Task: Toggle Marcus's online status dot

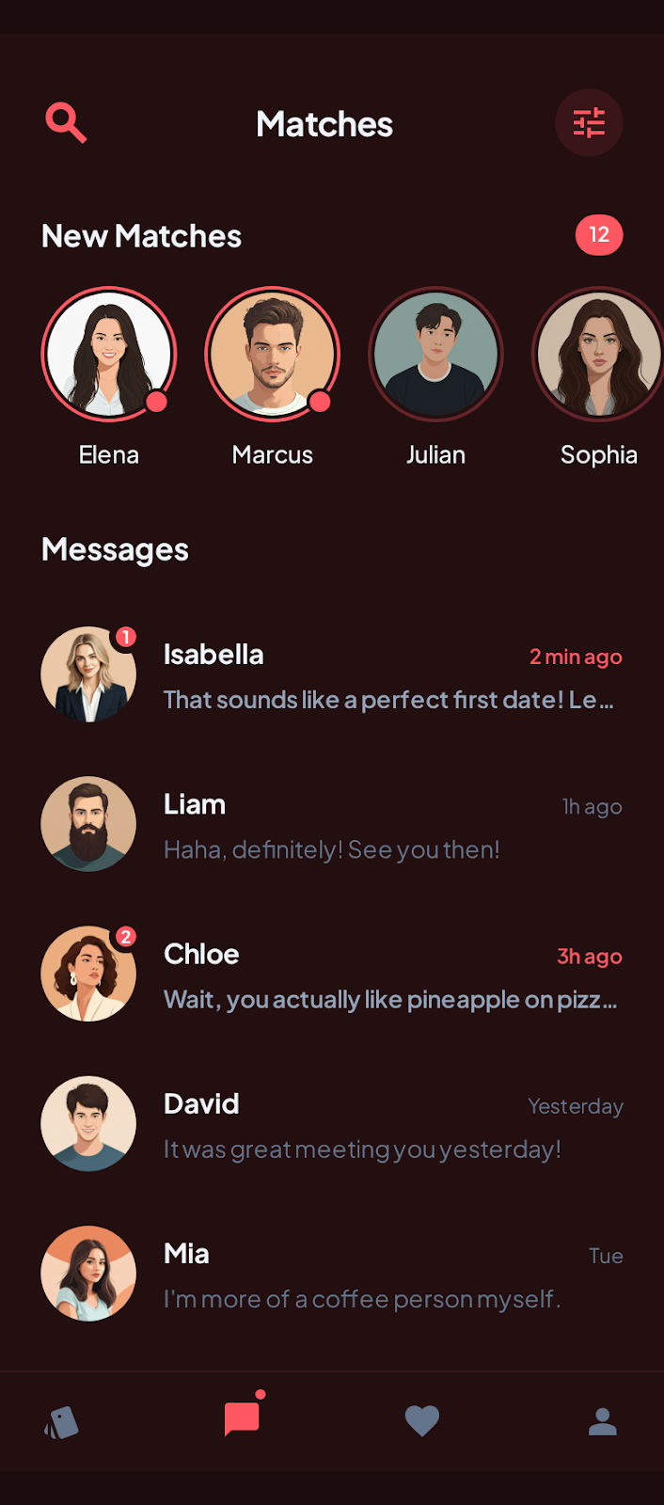Action: pos(322,404)
